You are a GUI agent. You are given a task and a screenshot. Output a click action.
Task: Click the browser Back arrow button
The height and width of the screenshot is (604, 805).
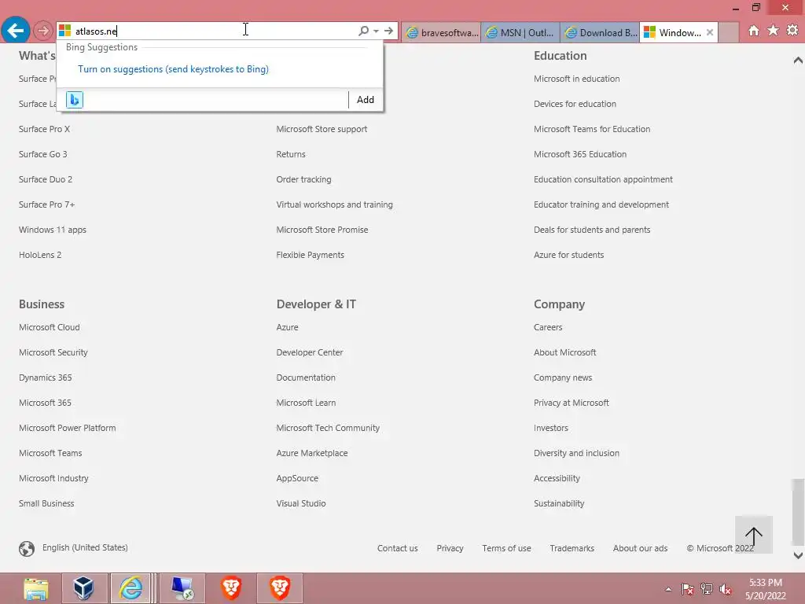click(x=16, y=31)
